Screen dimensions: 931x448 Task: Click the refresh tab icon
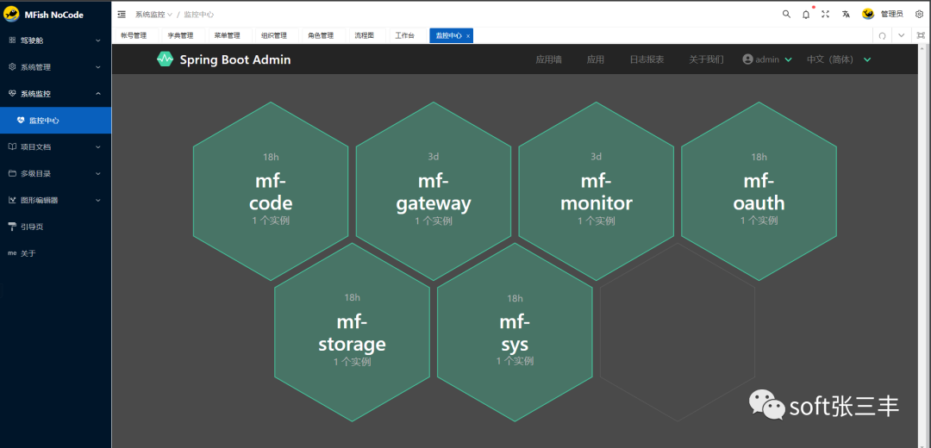(x=882, y=36)
